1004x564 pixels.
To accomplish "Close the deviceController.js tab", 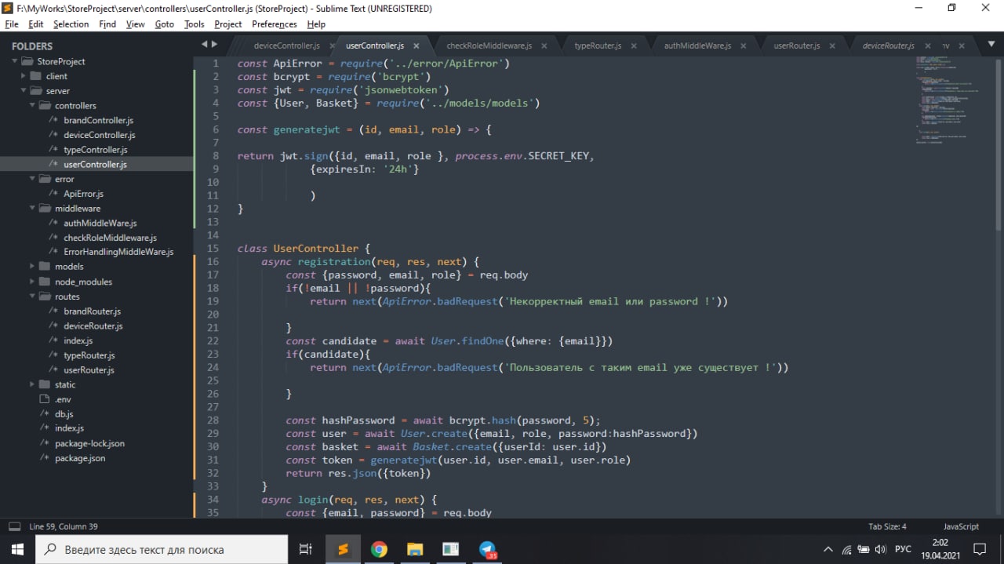I will point(332,46).
